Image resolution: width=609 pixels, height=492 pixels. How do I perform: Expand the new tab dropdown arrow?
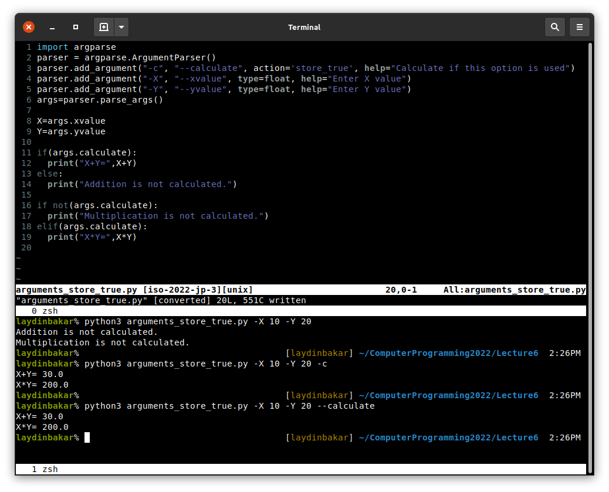click(x=121, y=27)
